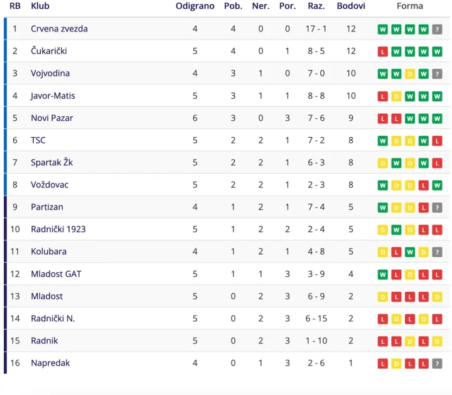Click Javor-Matis's yellow D form badge

click(x=396, y=96)
